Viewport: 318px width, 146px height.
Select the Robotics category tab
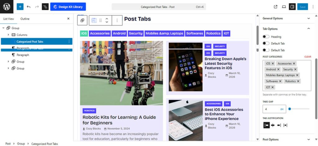pos(213,34)
